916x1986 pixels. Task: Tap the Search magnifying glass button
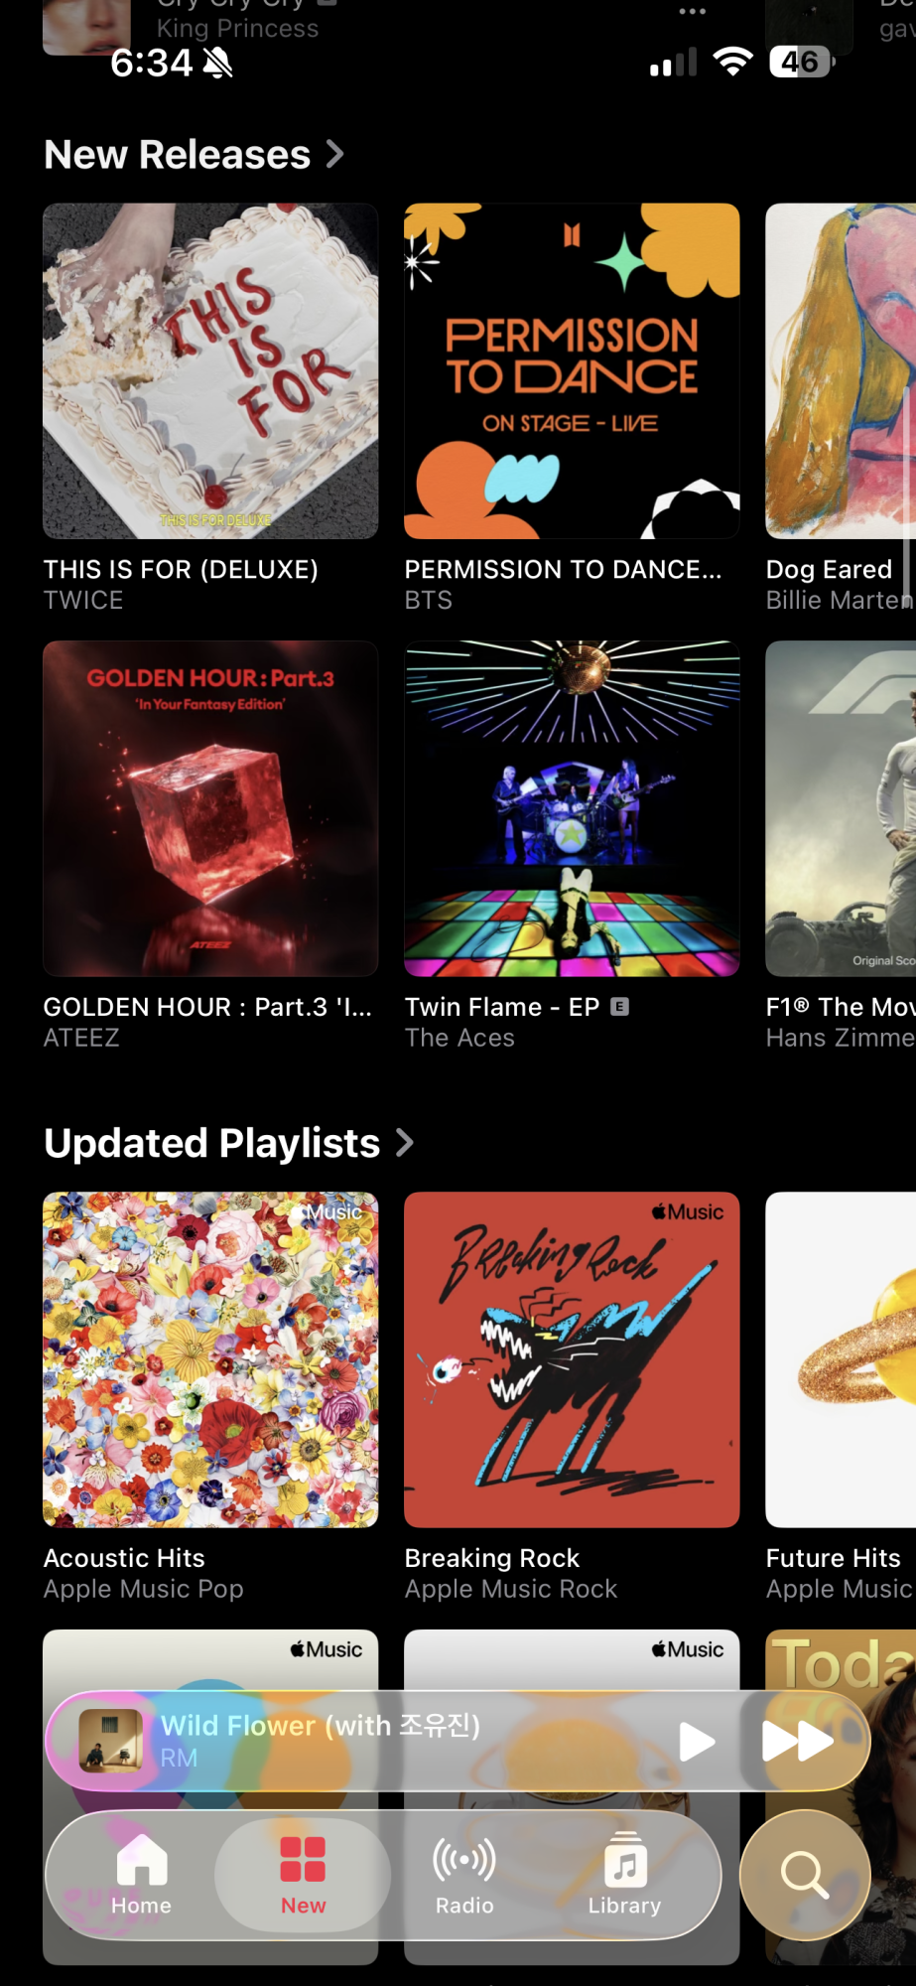point(805,1875)
